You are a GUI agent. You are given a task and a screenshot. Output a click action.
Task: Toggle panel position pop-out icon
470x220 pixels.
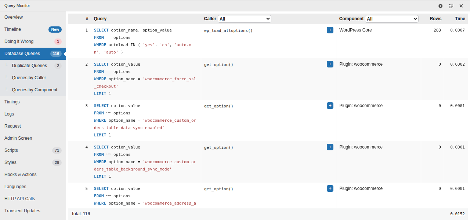click(451, 6)
